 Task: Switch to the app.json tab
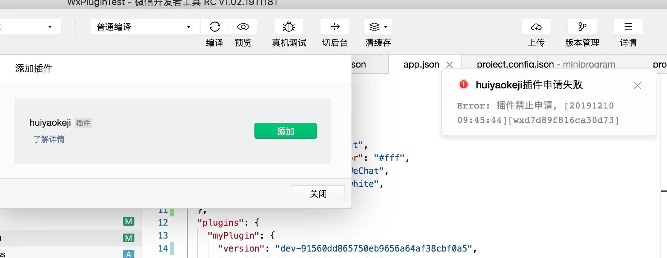click(x=421, y=64)
